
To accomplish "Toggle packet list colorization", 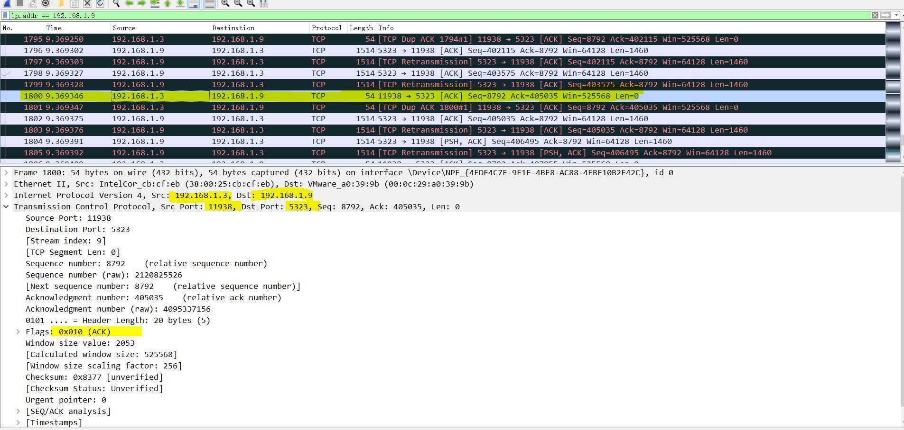I will coord(209,3).
